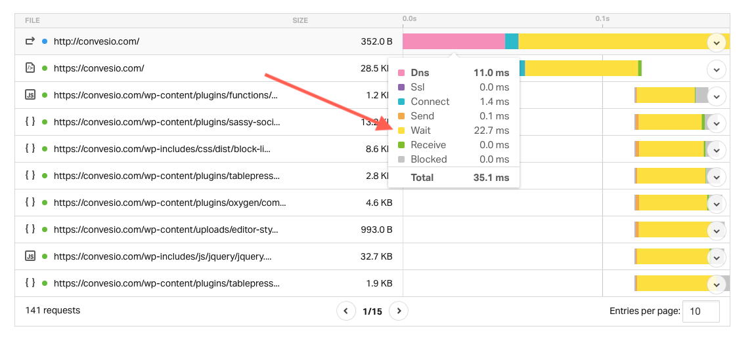
Task: Click the blue status dot for http://convesio.com/
Action: click(x=45, y=41)
